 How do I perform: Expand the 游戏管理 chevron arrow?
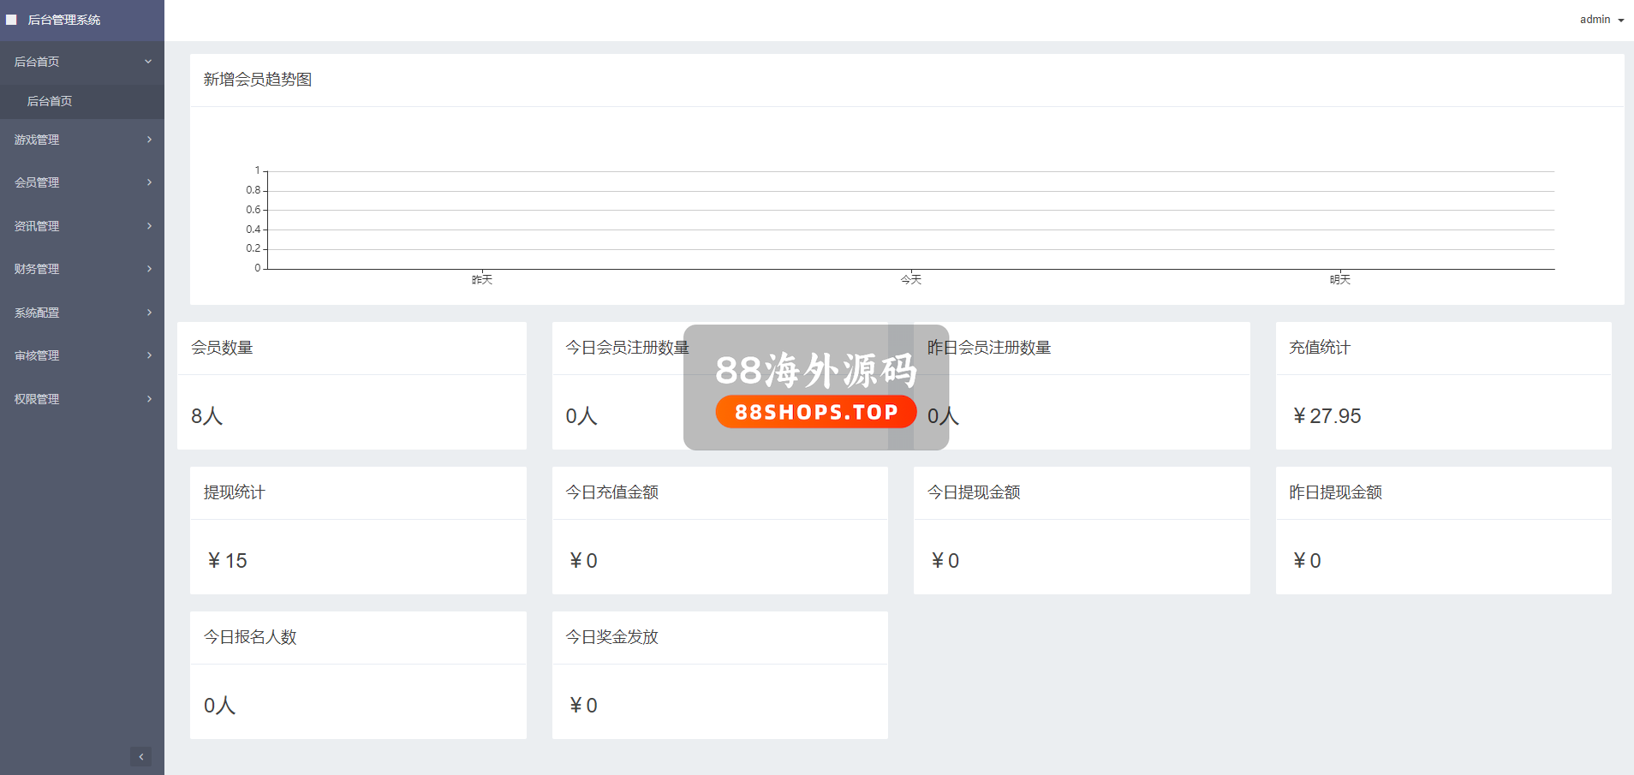[x=149, y=140]
